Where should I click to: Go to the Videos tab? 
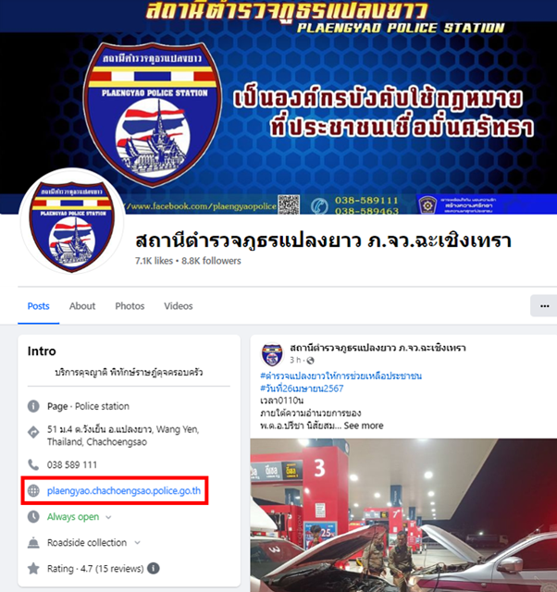pos(179,306)
